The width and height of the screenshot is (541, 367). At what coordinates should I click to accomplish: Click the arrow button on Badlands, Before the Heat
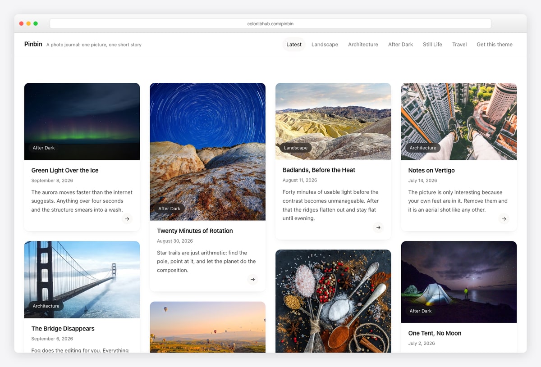(378, 227)
